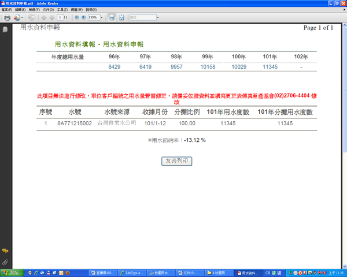Viewport: 347px width, 277px height.
Task: Click the green 用水資料填報 - 用水資料申報 title
Action: click(x=99, y=44)
